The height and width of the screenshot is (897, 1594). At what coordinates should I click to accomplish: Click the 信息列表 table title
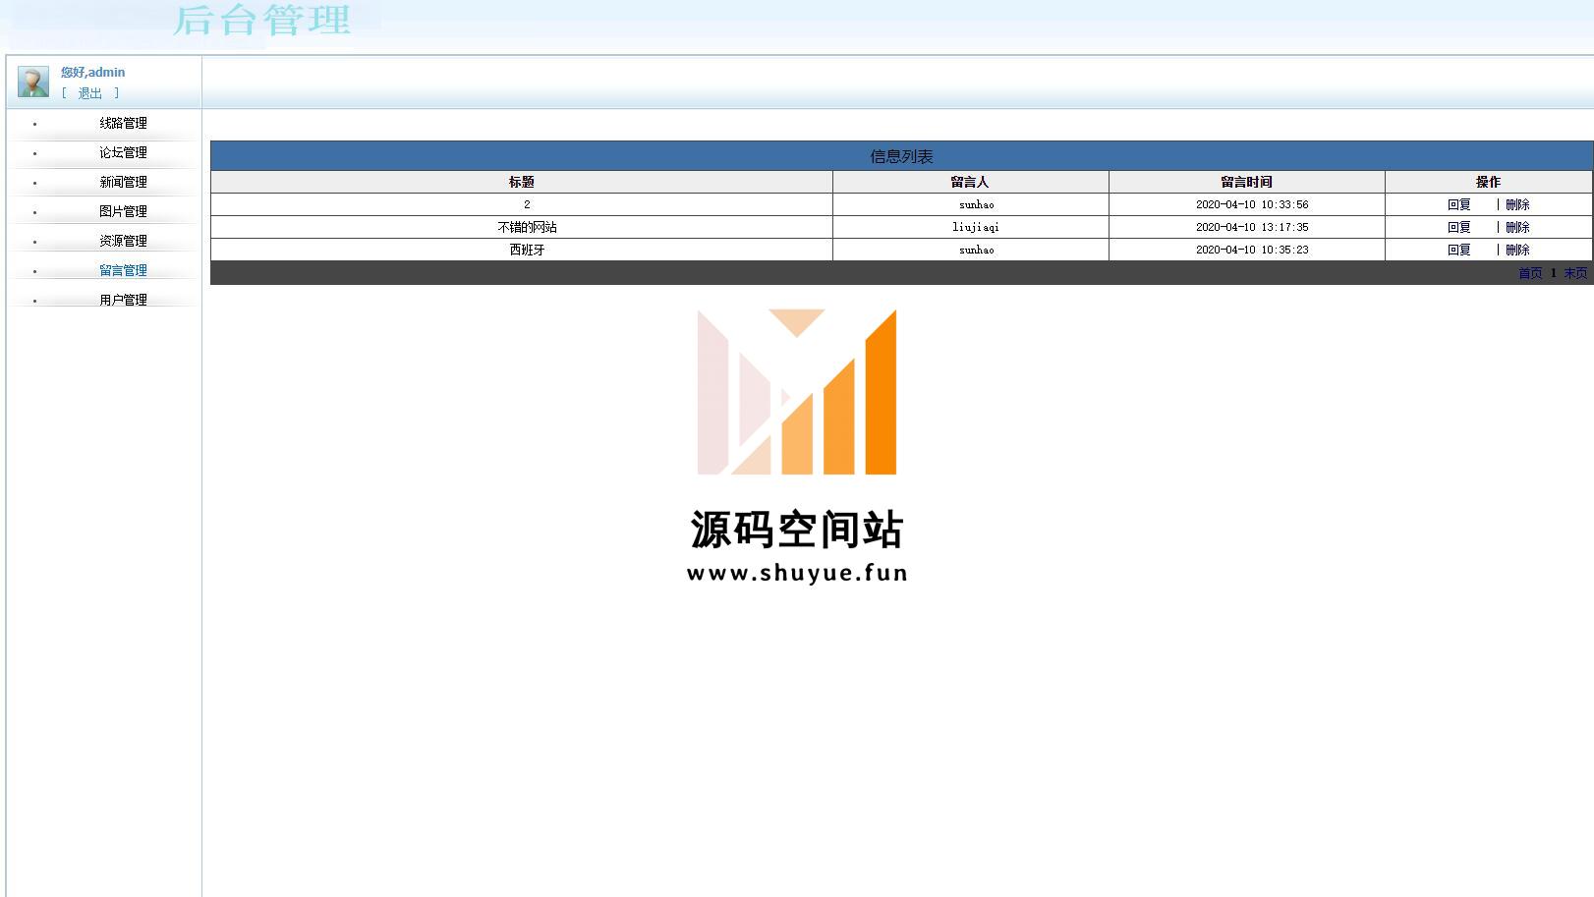(x=901, y=156)
